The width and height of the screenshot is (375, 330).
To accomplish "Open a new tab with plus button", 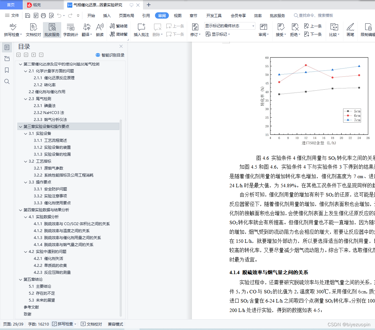I will 149,5.
